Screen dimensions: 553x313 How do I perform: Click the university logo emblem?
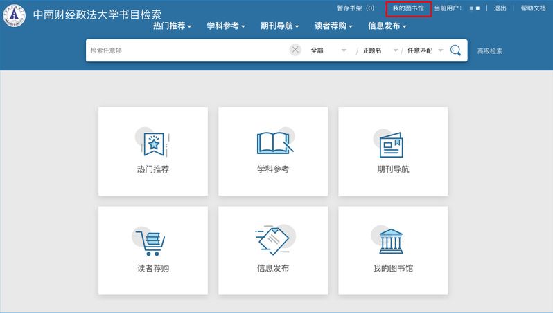pos(14,15)
